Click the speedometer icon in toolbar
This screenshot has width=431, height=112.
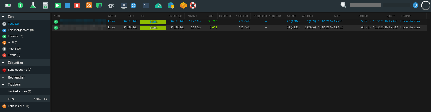(158, 5)
